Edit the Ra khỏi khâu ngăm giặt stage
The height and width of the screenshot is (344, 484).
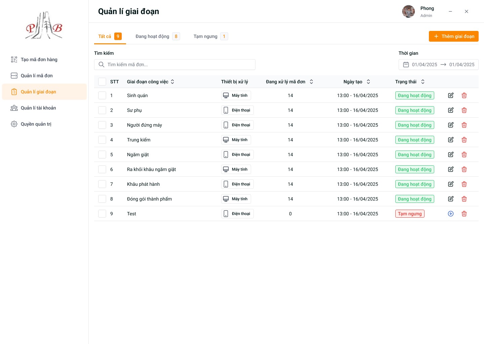(451, 169)
